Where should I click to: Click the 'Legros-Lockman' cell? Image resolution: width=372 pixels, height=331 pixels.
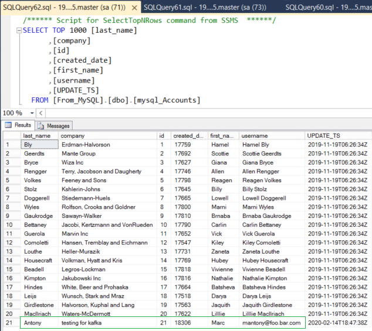click(x=107, y=269)
